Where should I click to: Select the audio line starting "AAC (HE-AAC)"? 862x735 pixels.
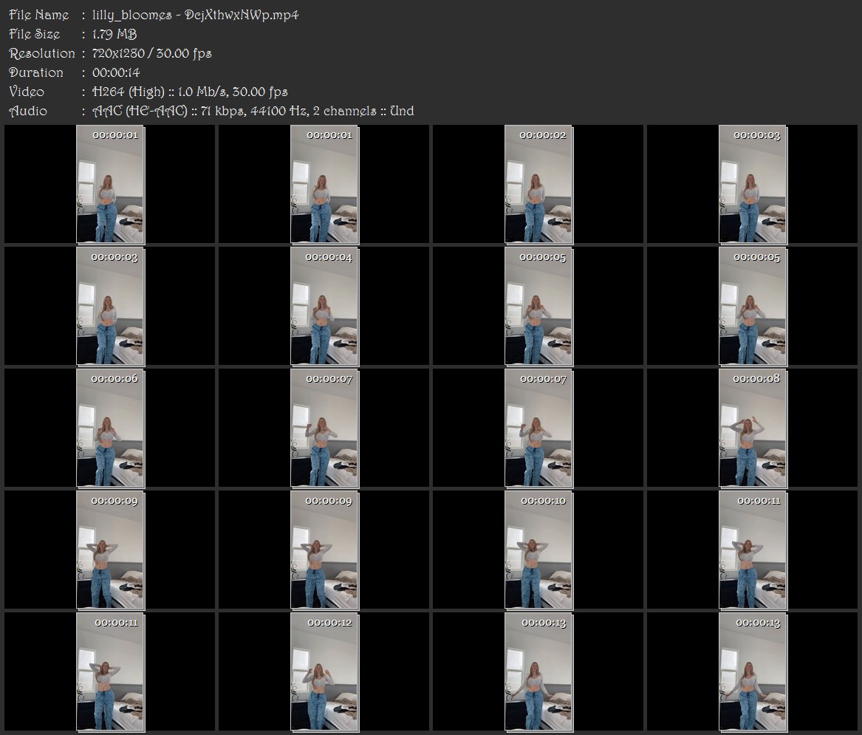coord(253,111)
